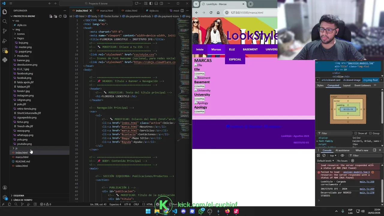Viewport: 384px width, 216px height.
Task: Show the console sidebar
Action: pyautogui.click(x=318, y=155)
